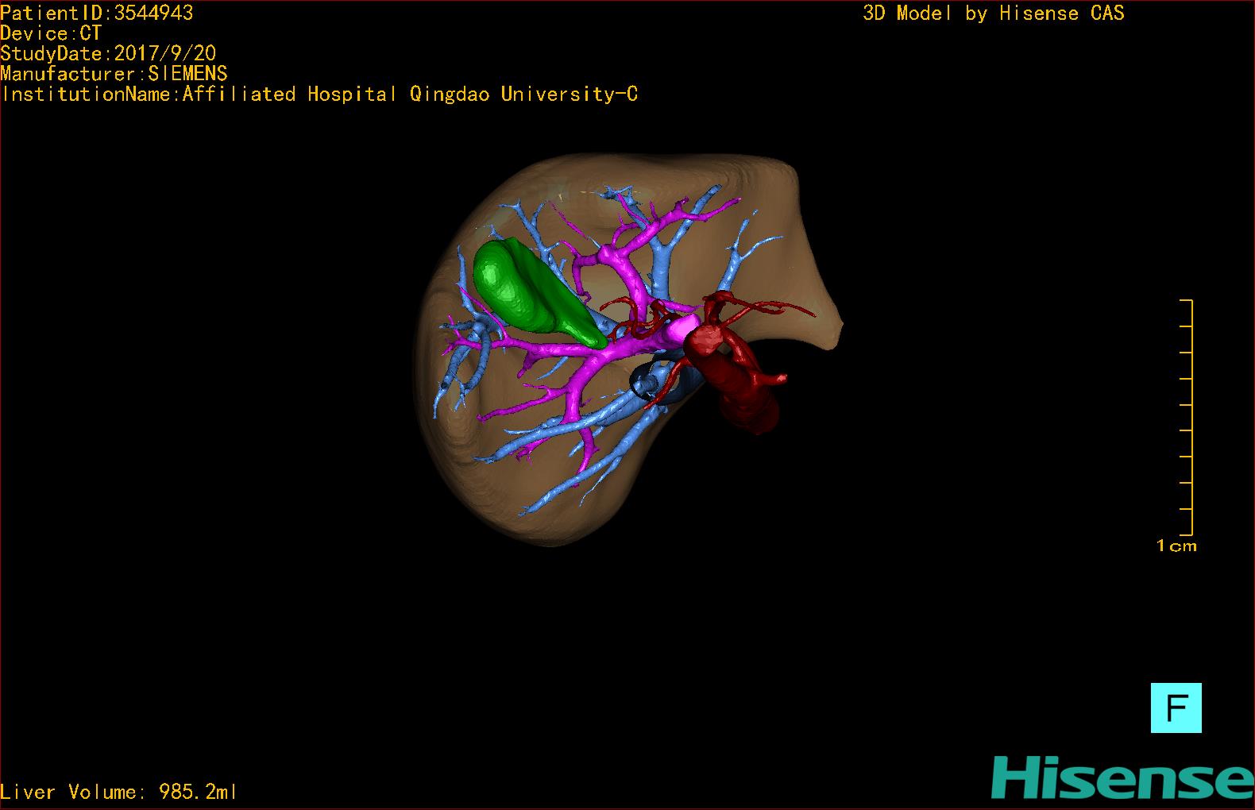The width and height of the screenshot is (1255, 810).
Task: Select the Manufacturer:SIEMENS text
Action: point(114,74)
